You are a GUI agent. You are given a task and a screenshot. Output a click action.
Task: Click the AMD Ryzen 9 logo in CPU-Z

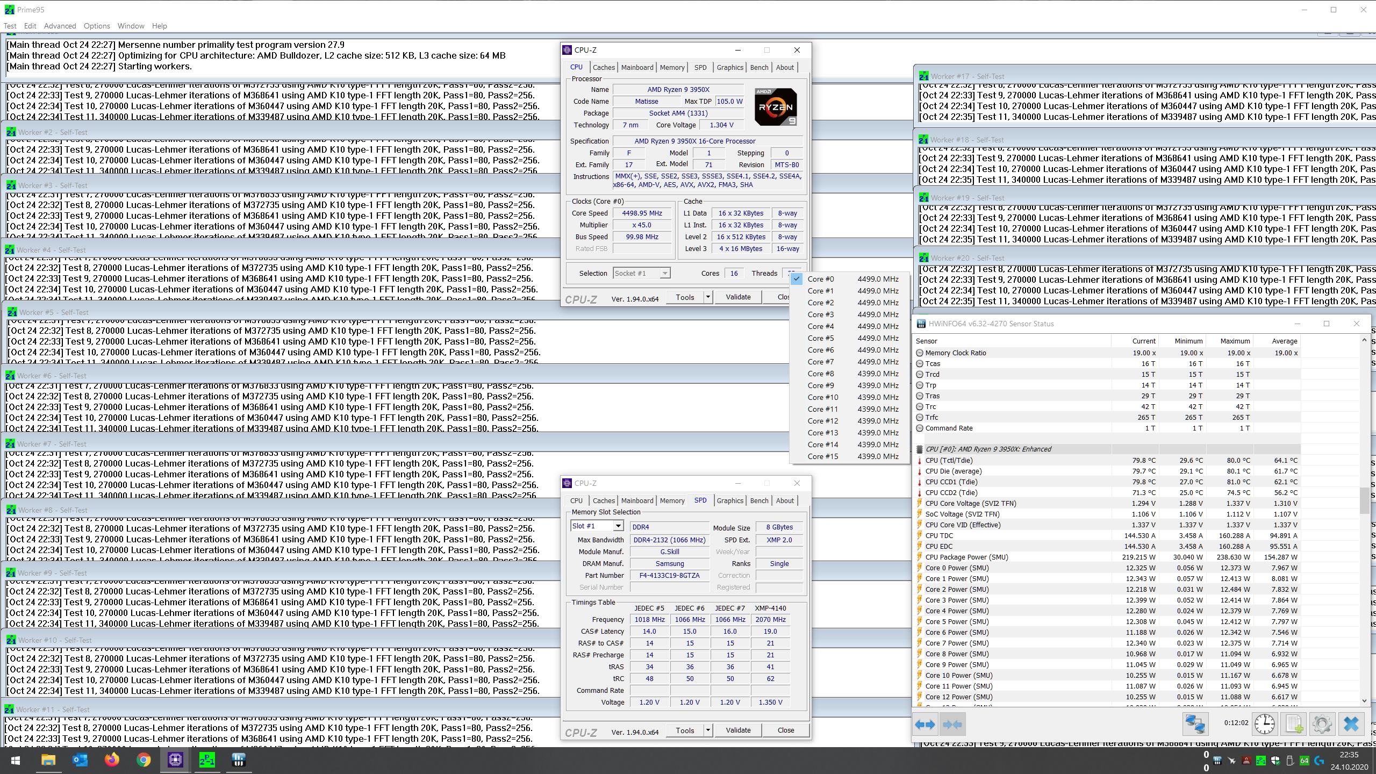tap(776, 107)
